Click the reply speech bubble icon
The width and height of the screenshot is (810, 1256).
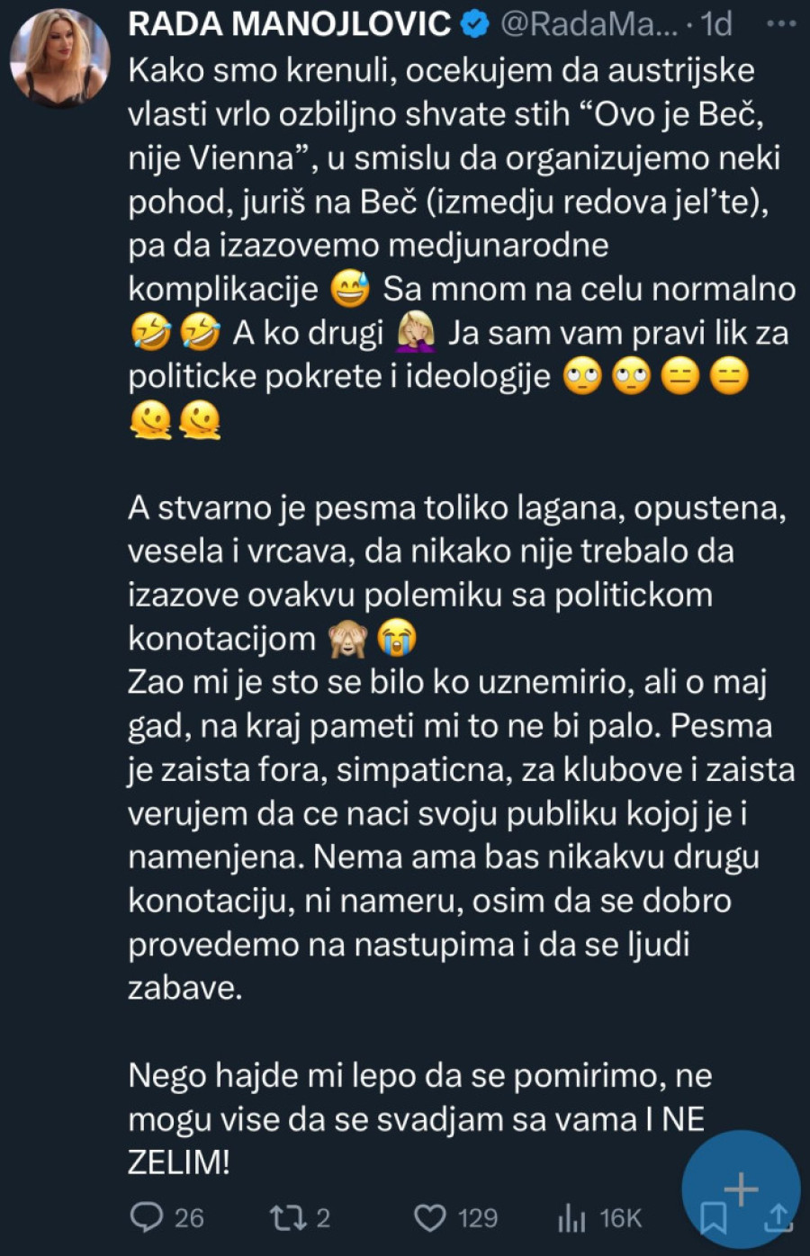point(147,1217)
